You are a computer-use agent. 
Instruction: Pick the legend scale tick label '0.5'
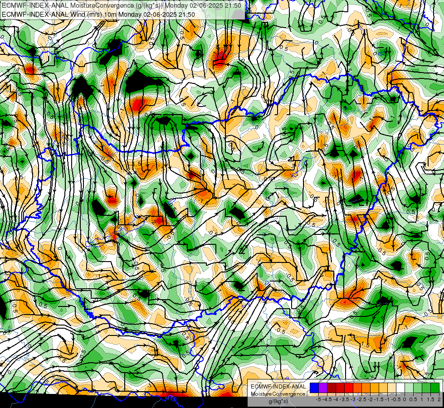(413, 399)
